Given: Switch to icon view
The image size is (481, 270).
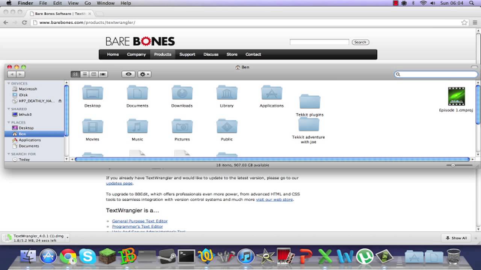Looking at the screenshot, I should [x=75, y=74].
